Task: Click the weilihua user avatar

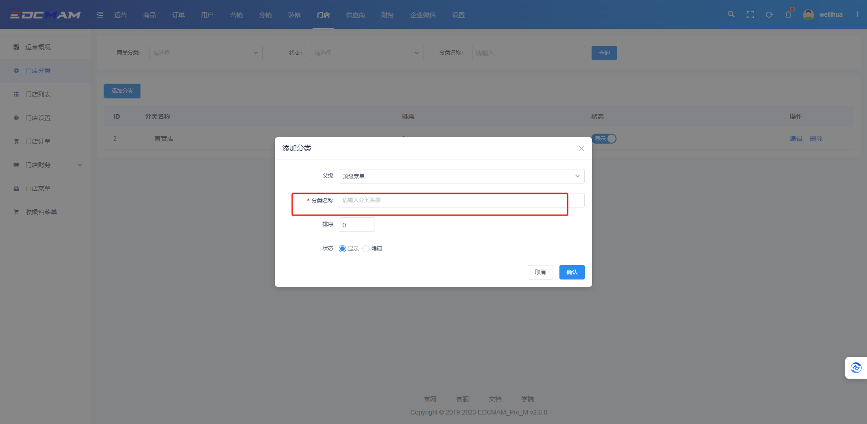Action: point(808,14)
